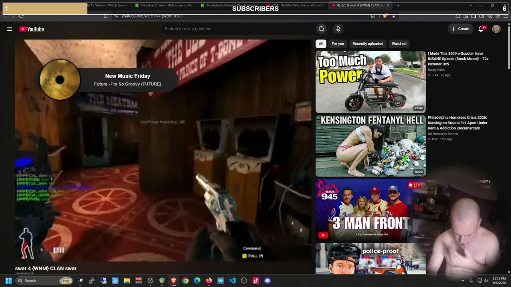This screenshot has width=511, height=287.
Task: Select the All filter chip
Action: pyautogui.click(x=321, y=43)
